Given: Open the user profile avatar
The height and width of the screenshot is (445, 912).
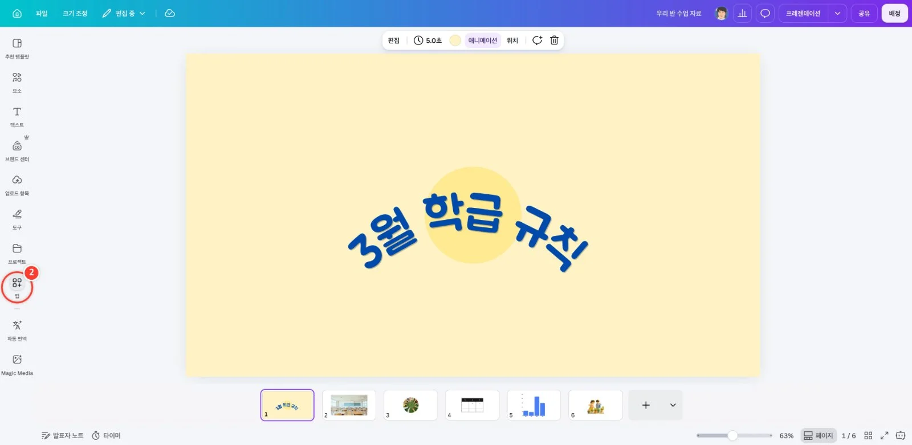Looking at the screenshot, I should pyautogui.click(x=722, y=13).
